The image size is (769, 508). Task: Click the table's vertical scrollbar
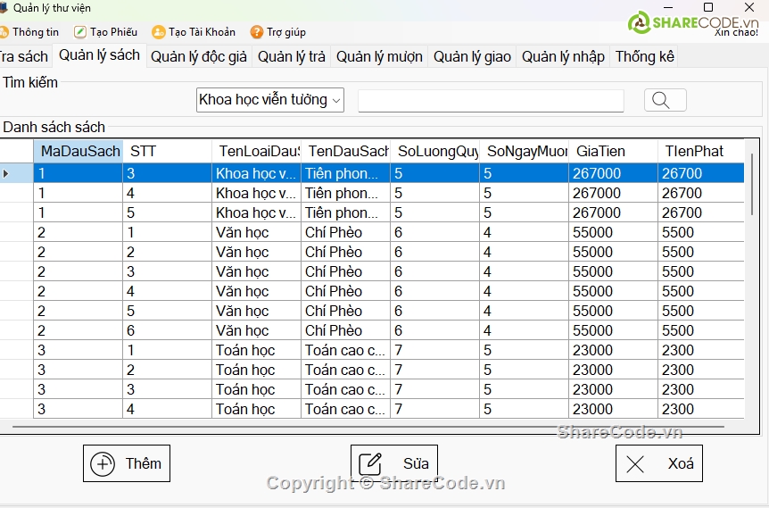click(x=752, y=268)
